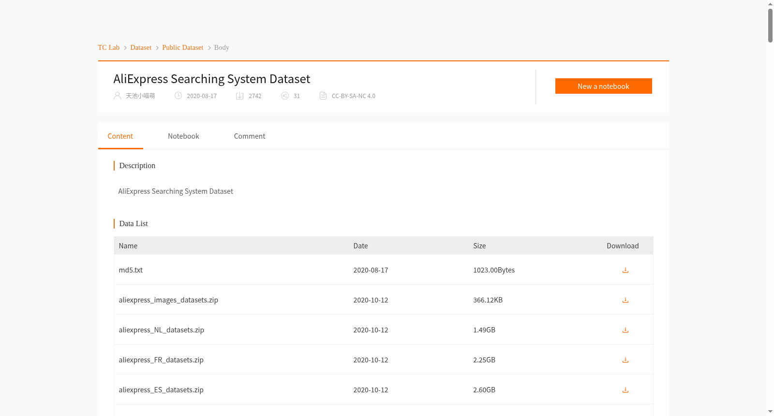The image size is (774, 416).
Task: Switch to the Comment tab
Action: click(250, 136)
